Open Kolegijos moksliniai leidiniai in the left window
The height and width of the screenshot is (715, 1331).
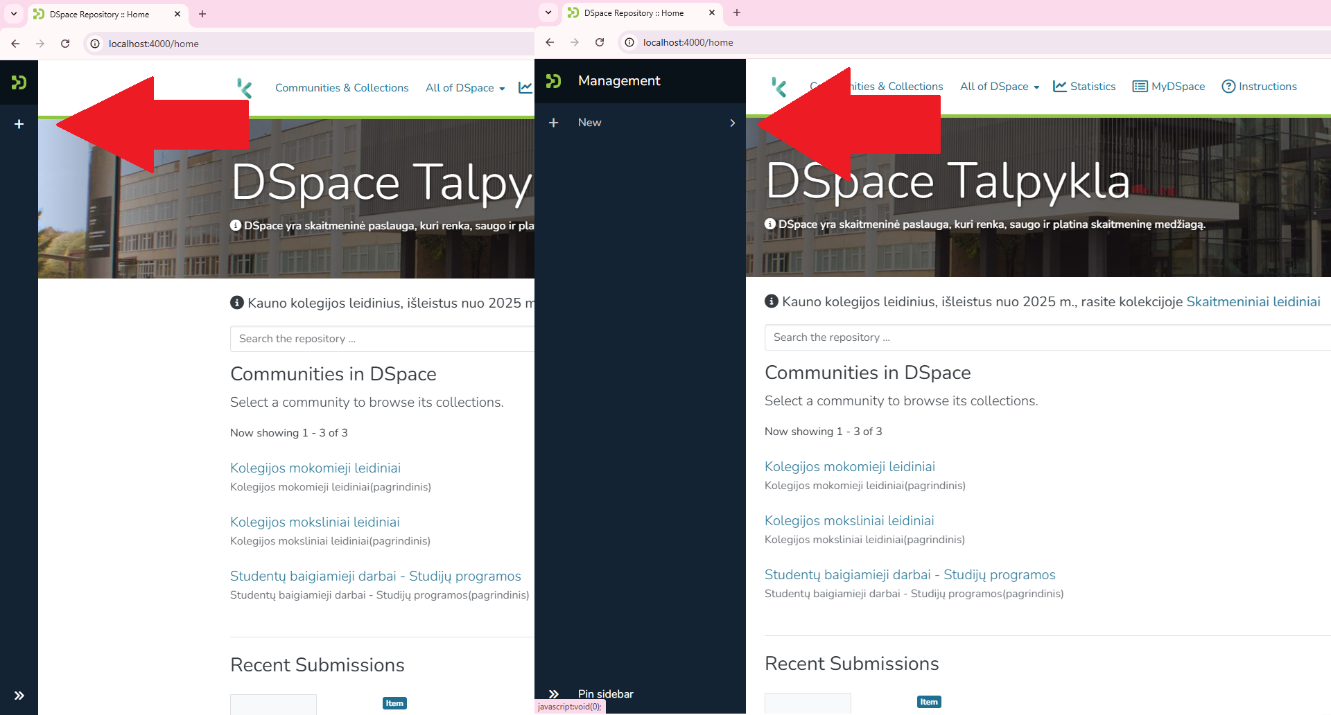315,522
